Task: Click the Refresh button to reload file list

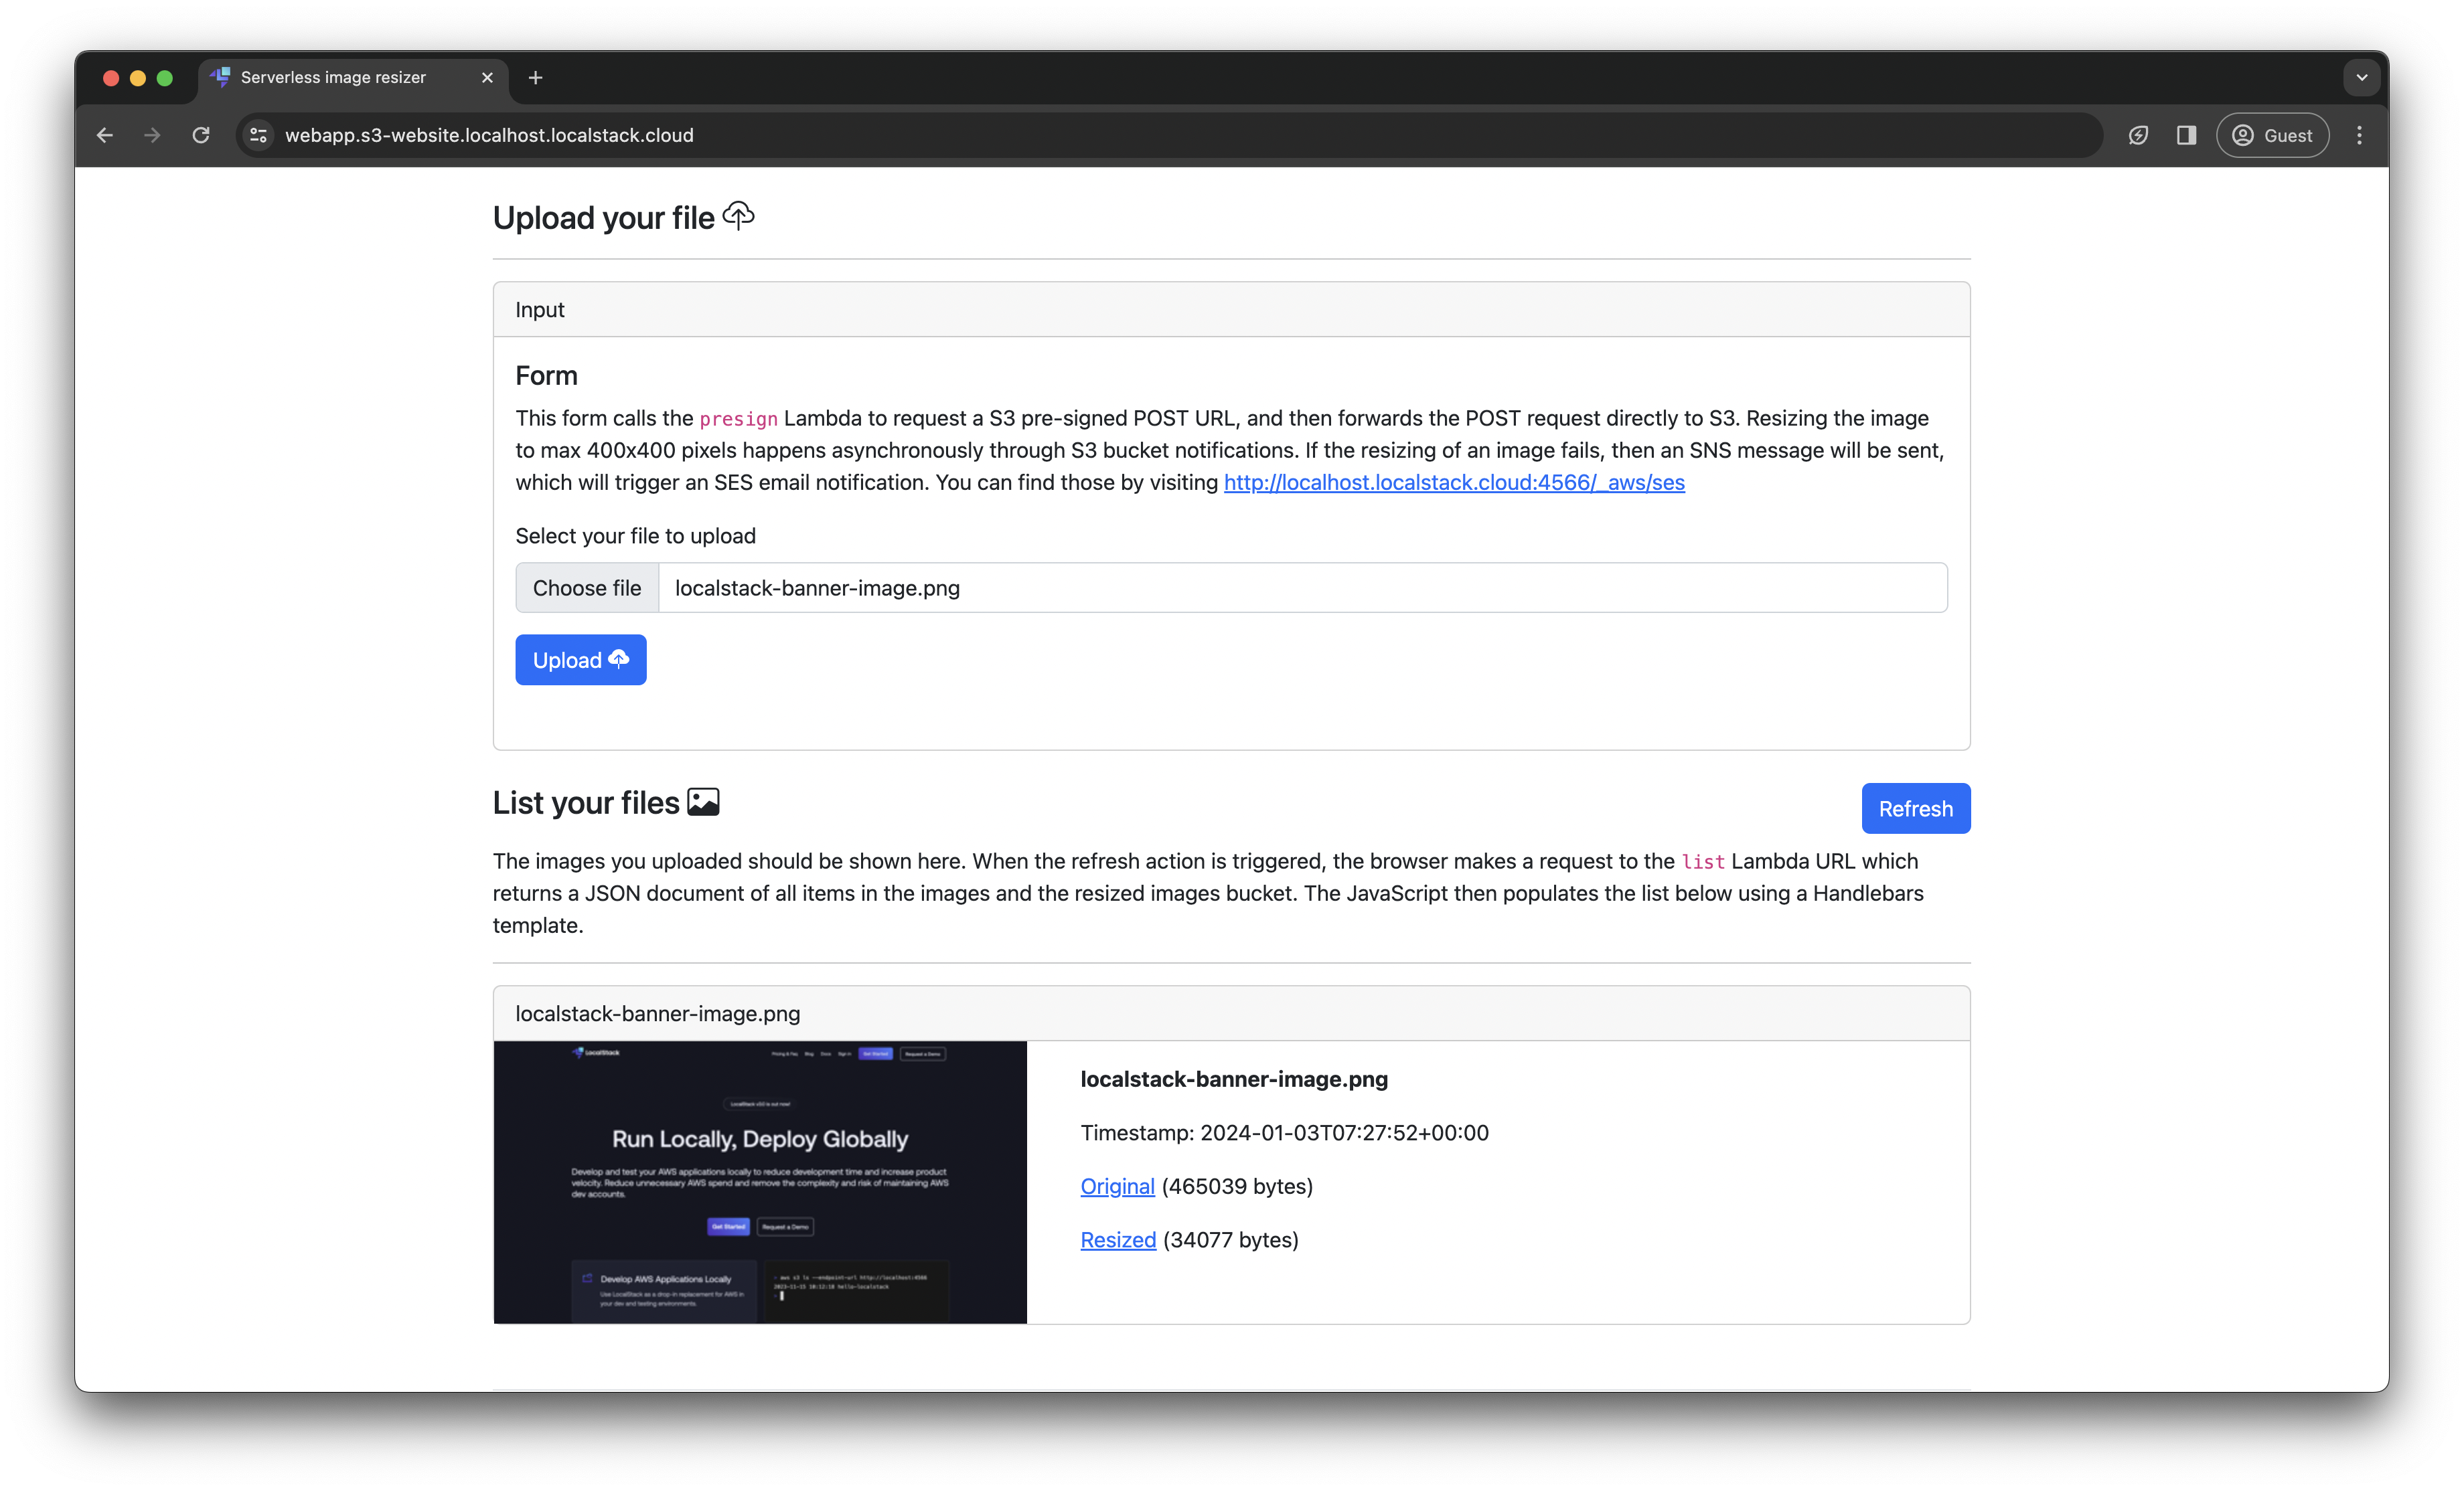Action: [x=1915, y=808]
